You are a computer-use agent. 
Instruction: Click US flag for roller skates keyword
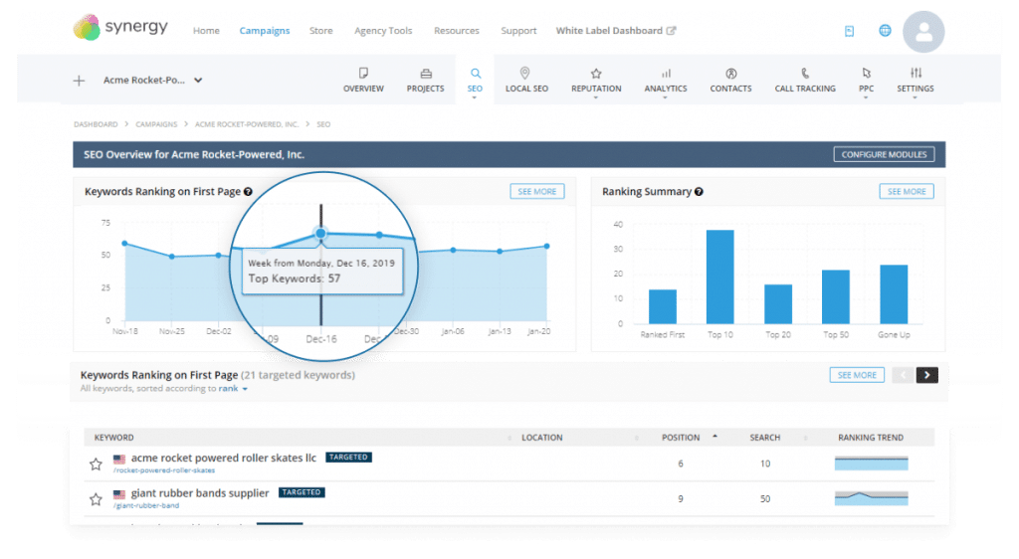click(x=119, y=459)
